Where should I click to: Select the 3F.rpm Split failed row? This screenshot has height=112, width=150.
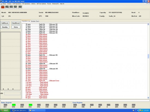coord(36,79)
